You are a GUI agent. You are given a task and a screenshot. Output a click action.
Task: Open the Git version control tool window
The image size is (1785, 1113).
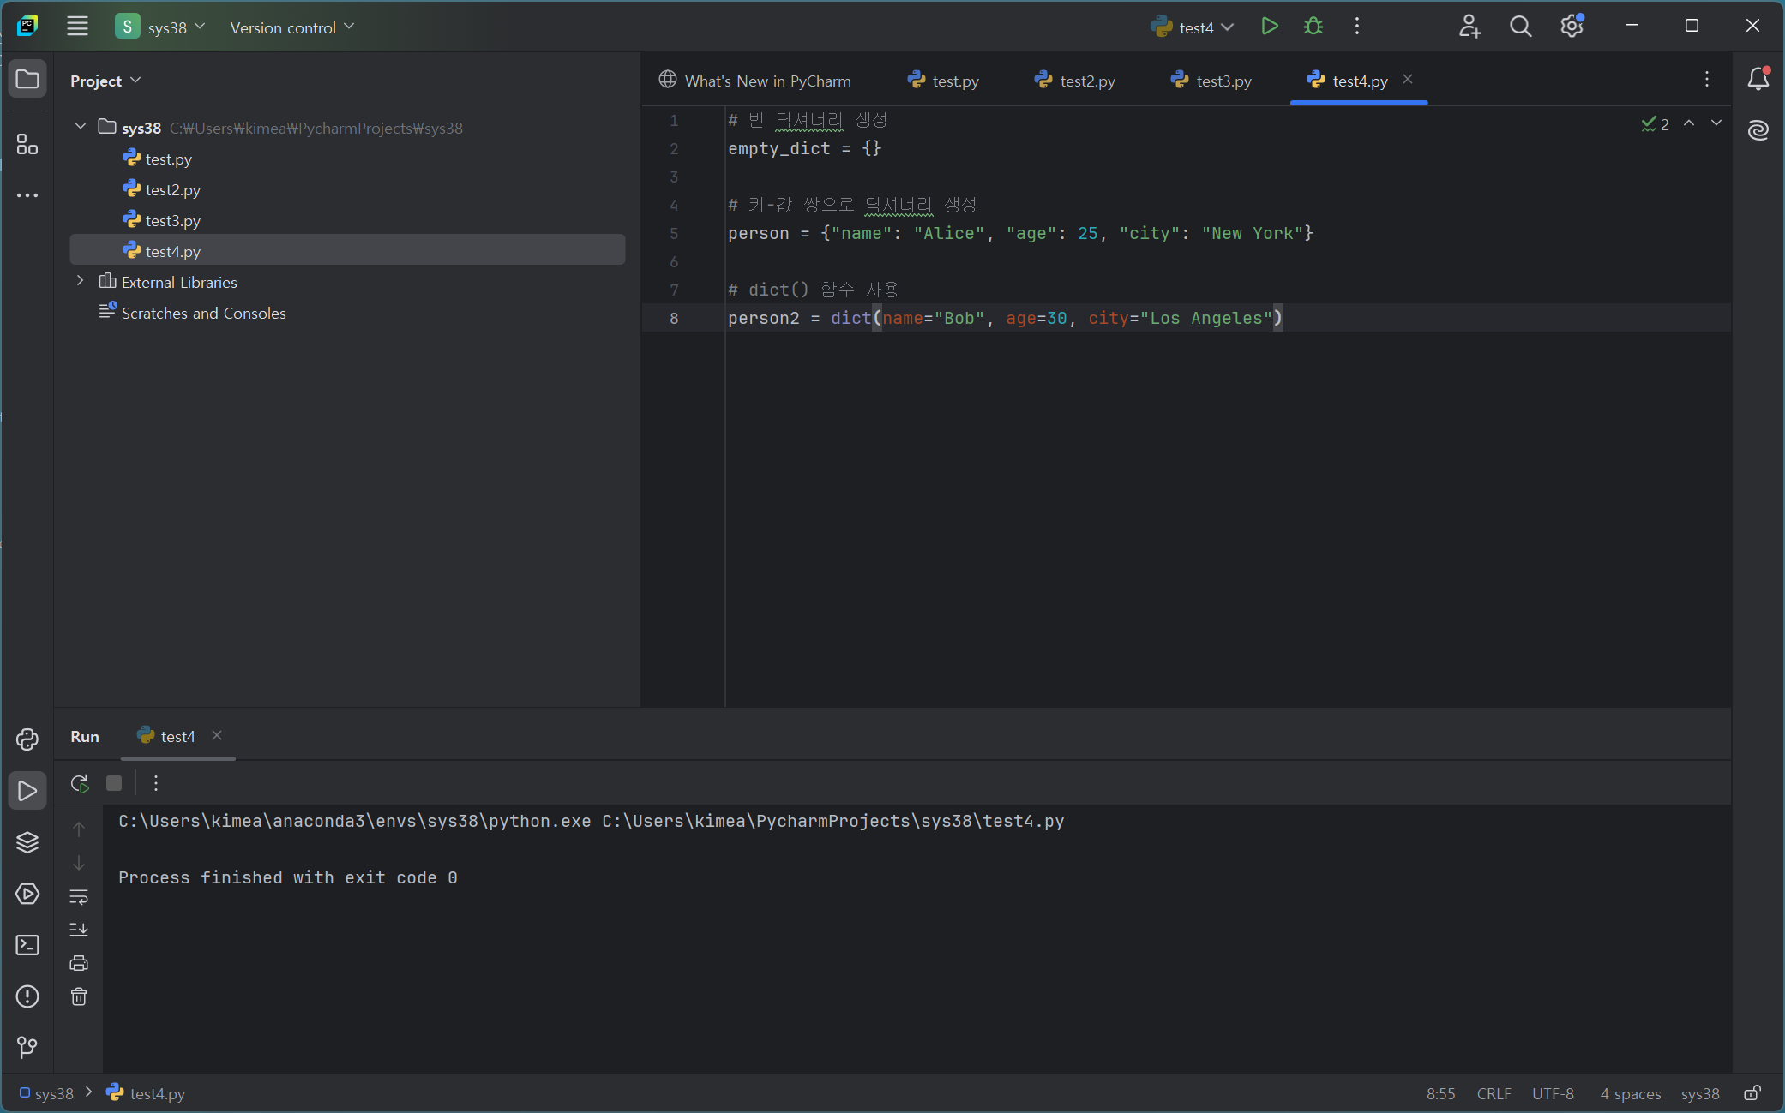point(27,1047)
